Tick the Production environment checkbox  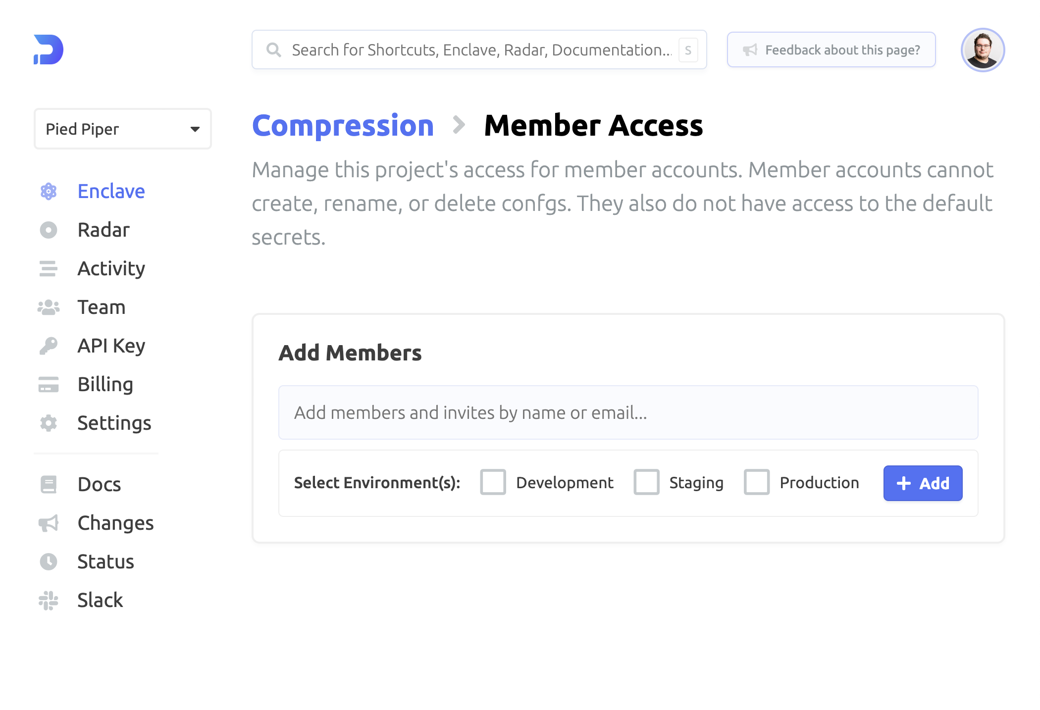pos(757,482)
